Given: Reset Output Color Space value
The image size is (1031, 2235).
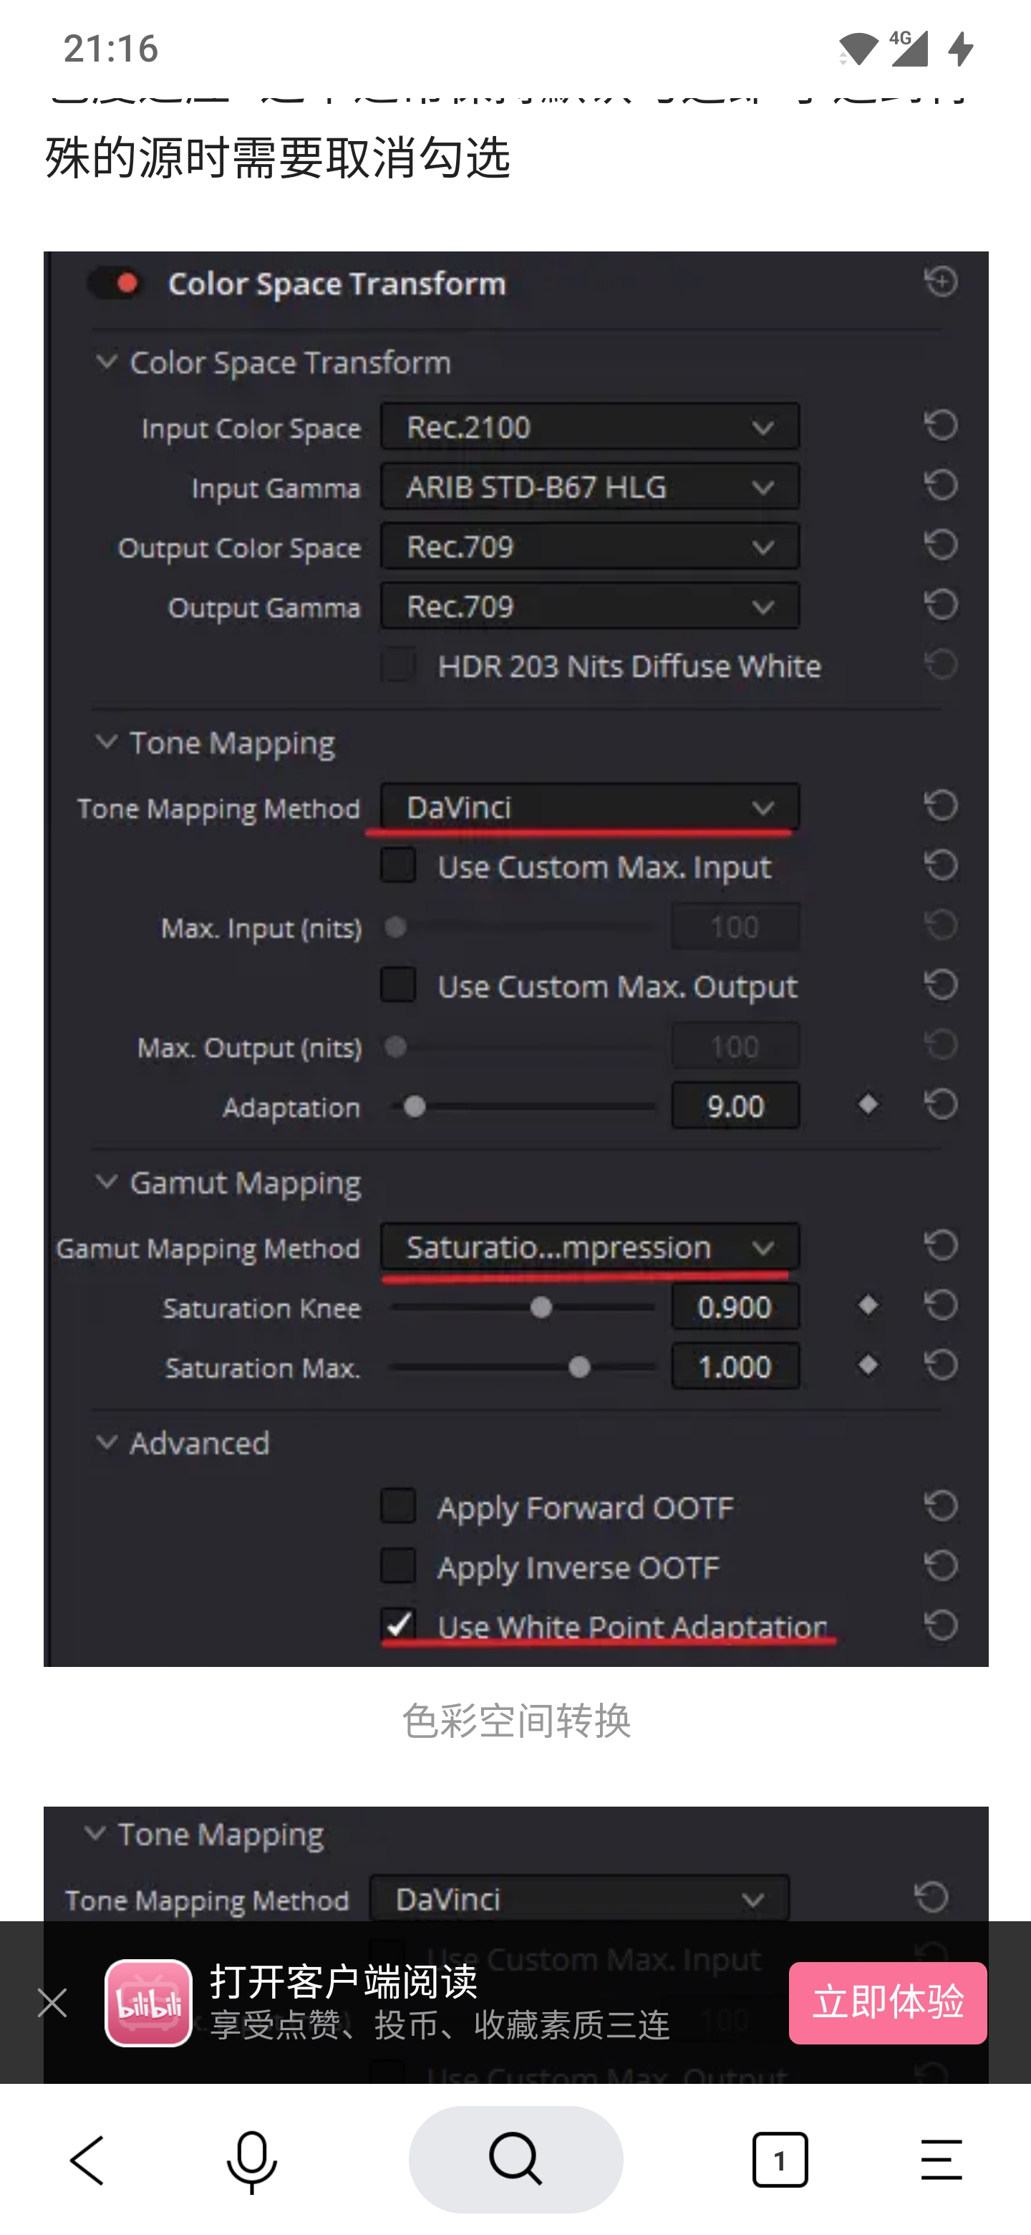Looking at the screenshot, I should click(941, 545).
